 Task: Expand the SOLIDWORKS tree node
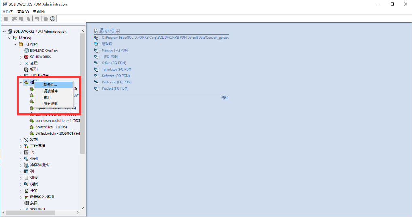click(x=21, y=57)
